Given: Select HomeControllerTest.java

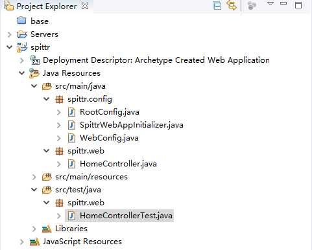Looking at the screenshot, I should coord(126,216).
